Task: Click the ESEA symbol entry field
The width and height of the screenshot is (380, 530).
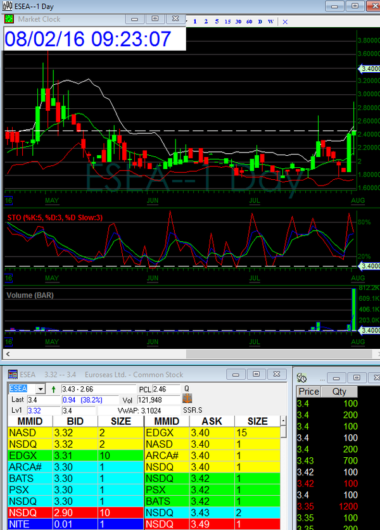Action: point(22,388)
